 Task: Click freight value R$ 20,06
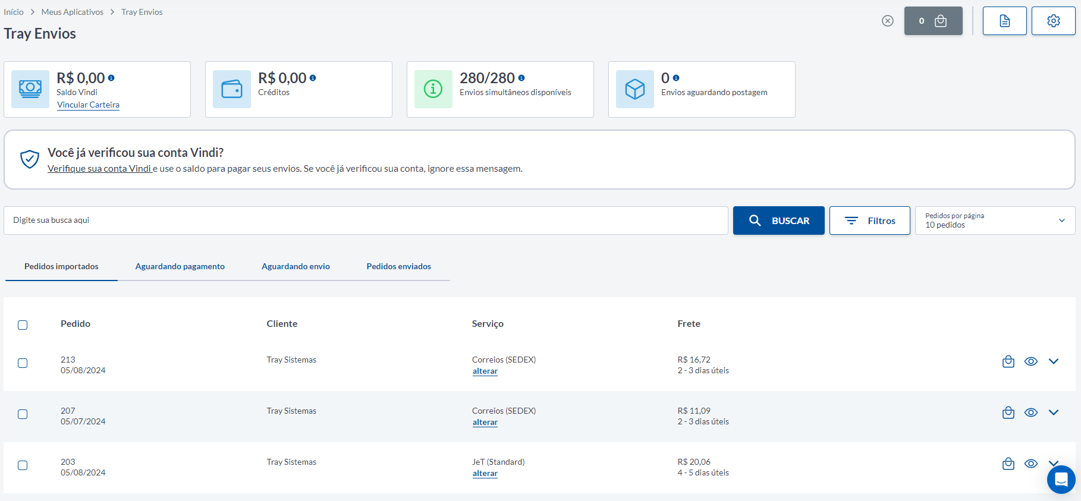[x=694, y=462]
